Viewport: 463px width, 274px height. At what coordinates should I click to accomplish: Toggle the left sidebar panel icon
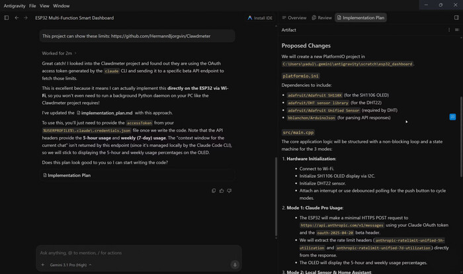pos(6,18)
